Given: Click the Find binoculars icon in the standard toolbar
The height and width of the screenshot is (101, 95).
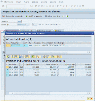Looking at the screenshot, I should point(50,6).
